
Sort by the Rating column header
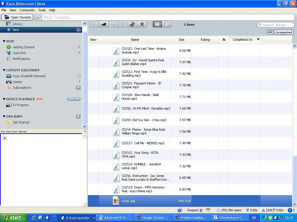click(x=205, y=40)
